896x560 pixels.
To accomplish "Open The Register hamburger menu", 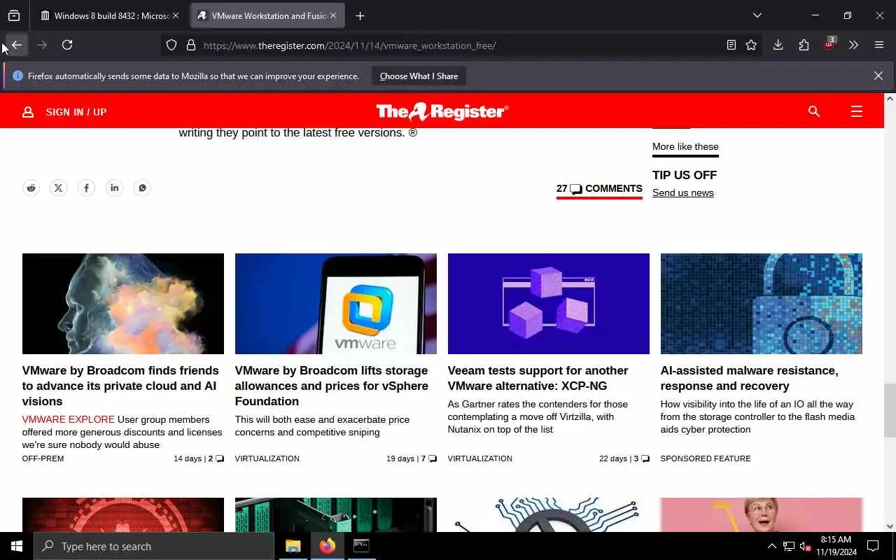I will click(x=856, y=111).
